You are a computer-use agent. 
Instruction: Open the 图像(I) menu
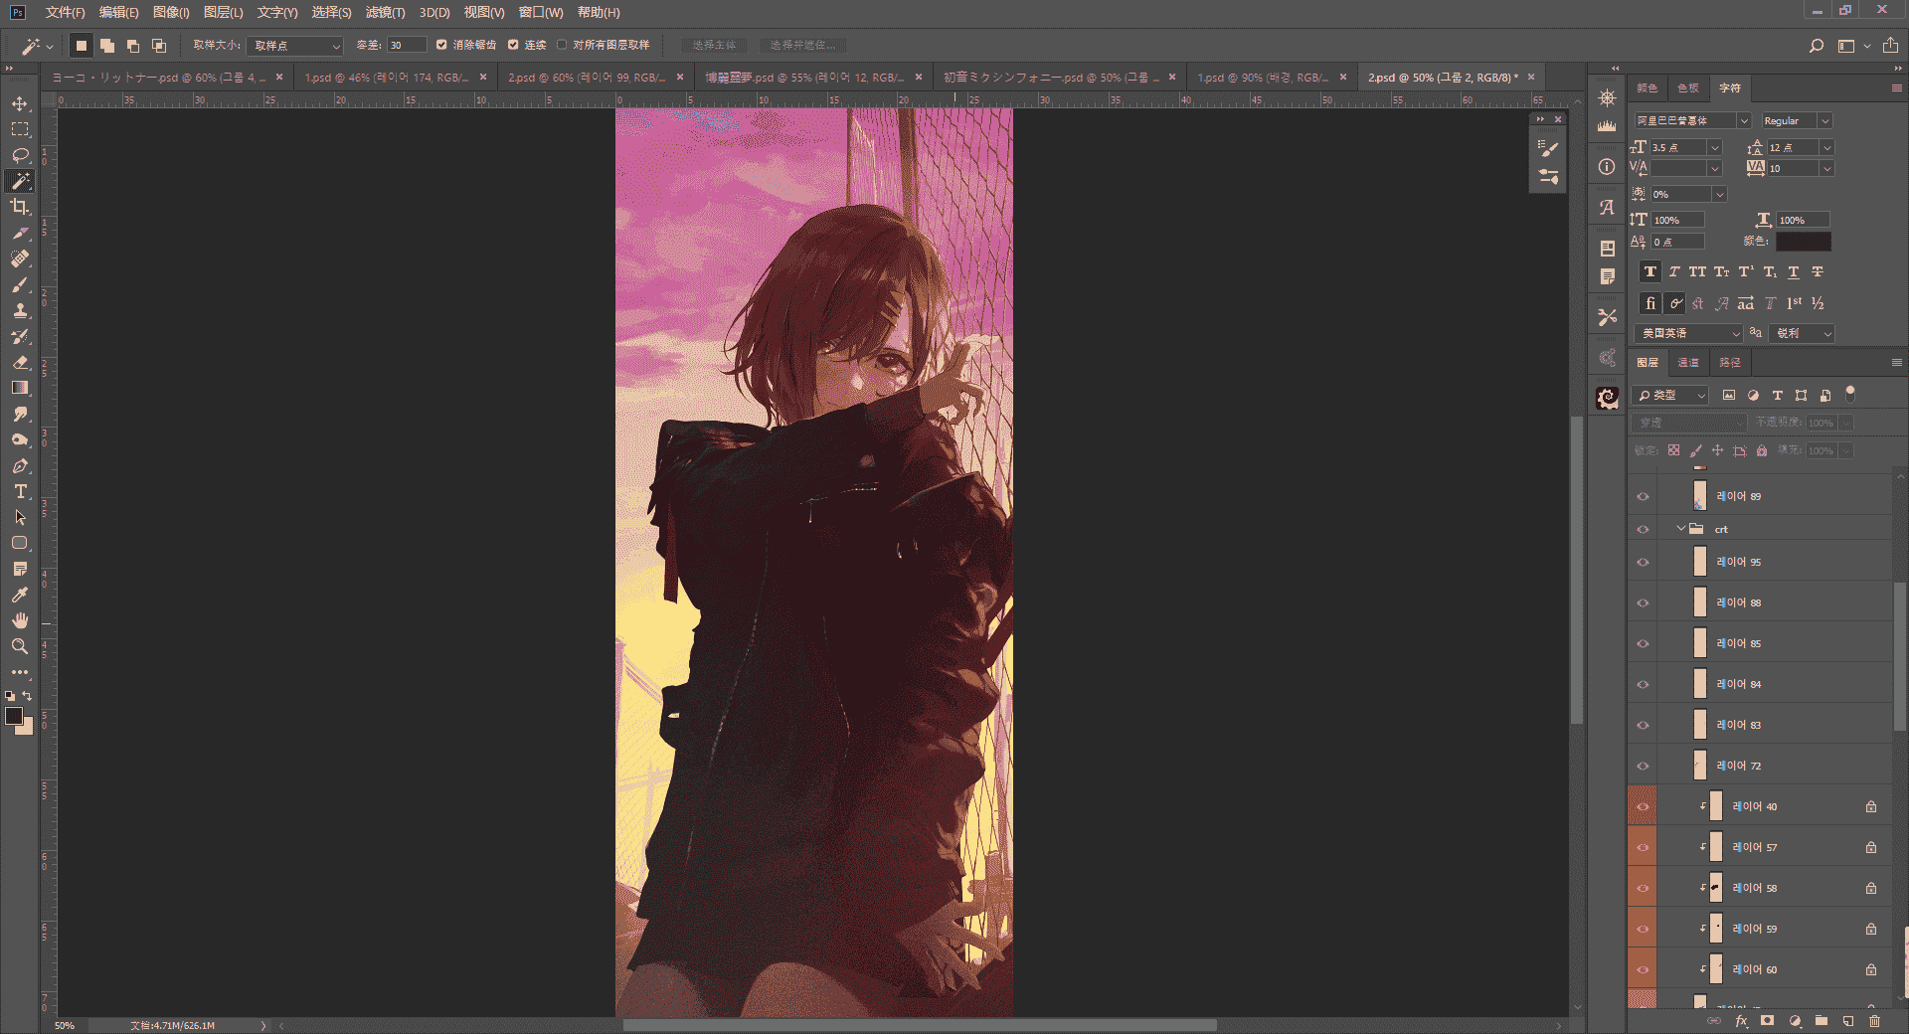[x=171, y=12]
